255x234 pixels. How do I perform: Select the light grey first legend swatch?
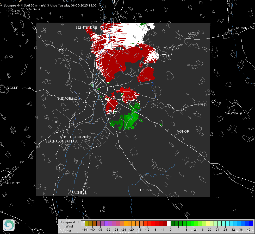click(83, 223)
